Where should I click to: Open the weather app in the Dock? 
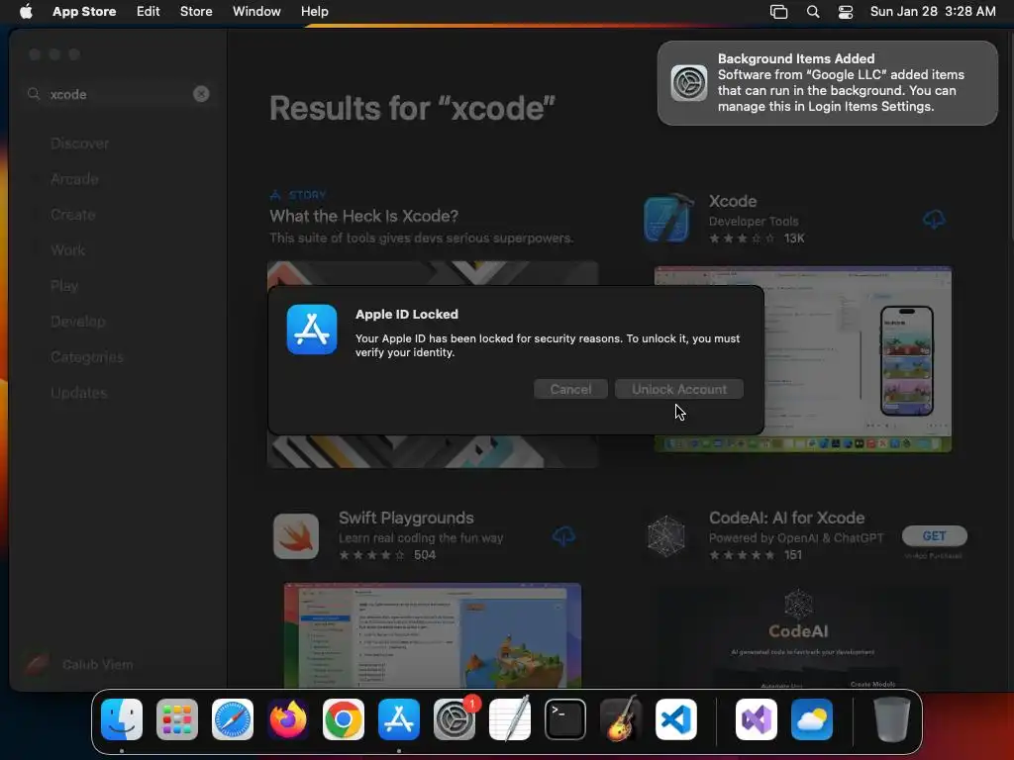tap(812, 719)
